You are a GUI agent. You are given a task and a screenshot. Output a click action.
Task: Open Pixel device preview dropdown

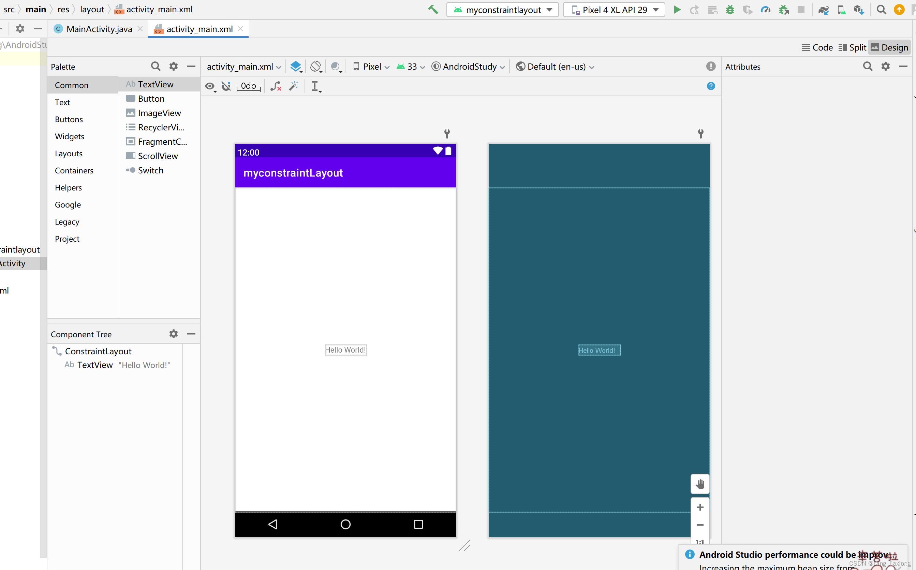pos(371,67)
